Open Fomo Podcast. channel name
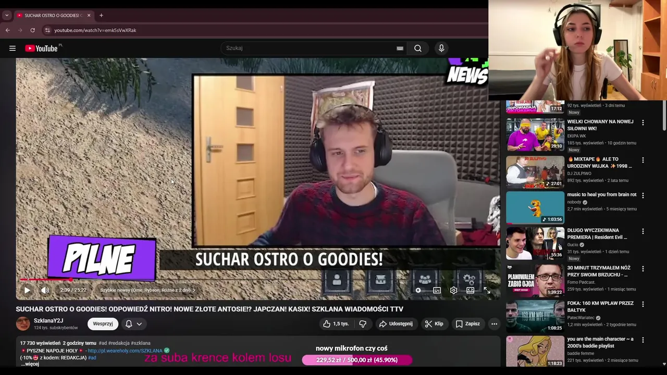Viewport: 667px width, 375px height. point(581,282)
